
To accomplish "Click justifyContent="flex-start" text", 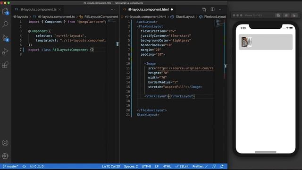I will (166, 36).
